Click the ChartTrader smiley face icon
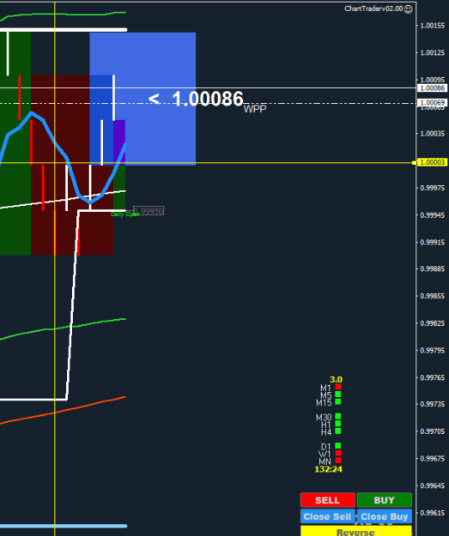Screen dimensions: 449x536 [x=408, y=9]
